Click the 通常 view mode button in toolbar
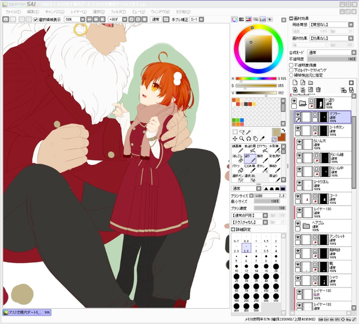Viewport: 359px width, 324px height. click(156, 20)
